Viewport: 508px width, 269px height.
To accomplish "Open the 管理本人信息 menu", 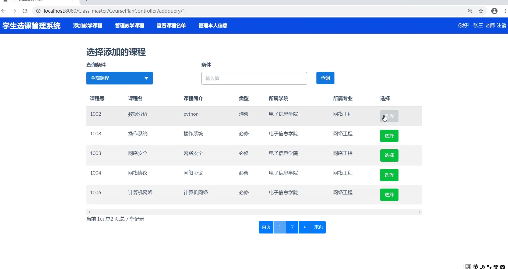I will (213, 26).
